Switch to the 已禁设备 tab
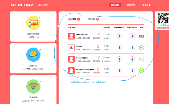The height and width of the screenshot is (104, 169). click(91, 19)
